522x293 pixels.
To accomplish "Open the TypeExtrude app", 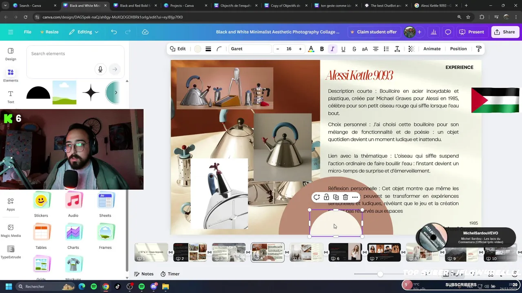I will [11, 252].
